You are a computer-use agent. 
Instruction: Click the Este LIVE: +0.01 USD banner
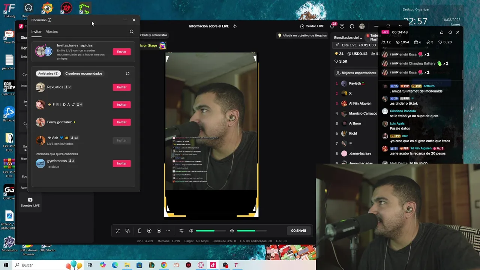[355, 45]
